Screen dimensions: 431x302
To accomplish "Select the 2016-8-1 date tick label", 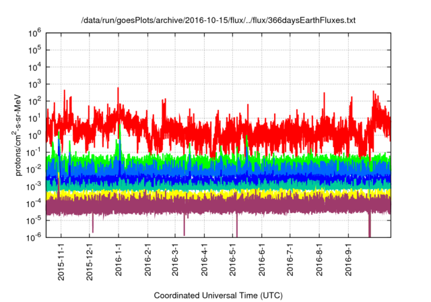I will point(319,260).
